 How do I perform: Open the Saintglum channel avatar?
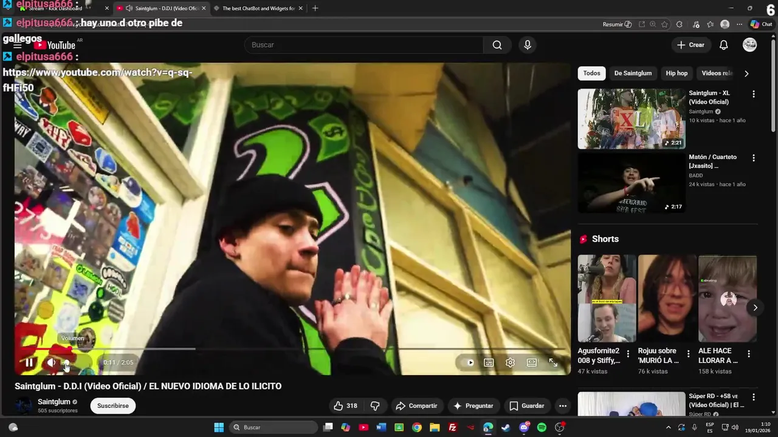coord(24,406)
